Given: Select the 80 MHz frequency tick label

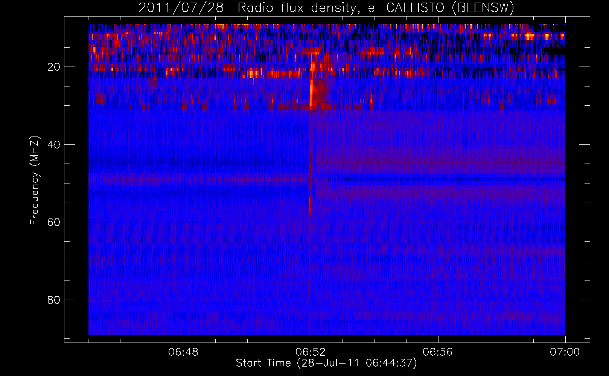Looking at the screenshot, I should click(x=54, y=300).
